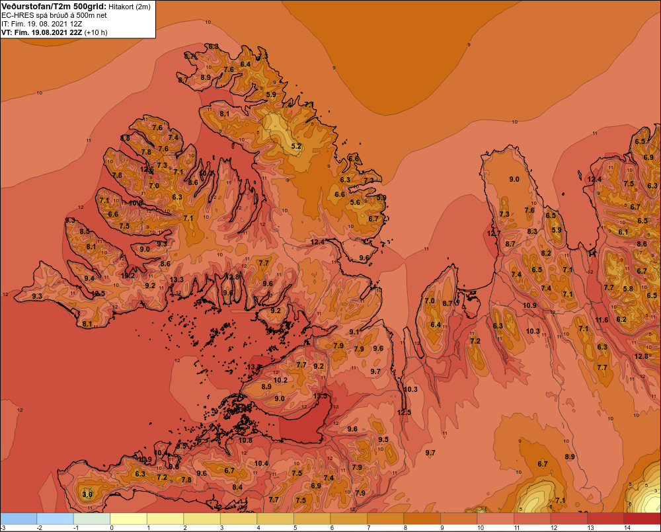Screen dimensions: 661x532
Task: Select the 9.4 temperature value
Action: 89,278
